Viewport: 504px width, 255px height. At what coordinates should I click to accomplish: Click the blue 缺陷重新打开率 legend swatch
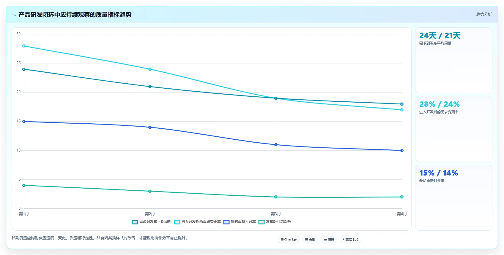(x=226, y=222)
